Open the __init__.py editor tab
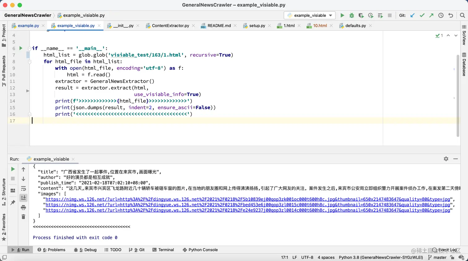 coord(123,26)
